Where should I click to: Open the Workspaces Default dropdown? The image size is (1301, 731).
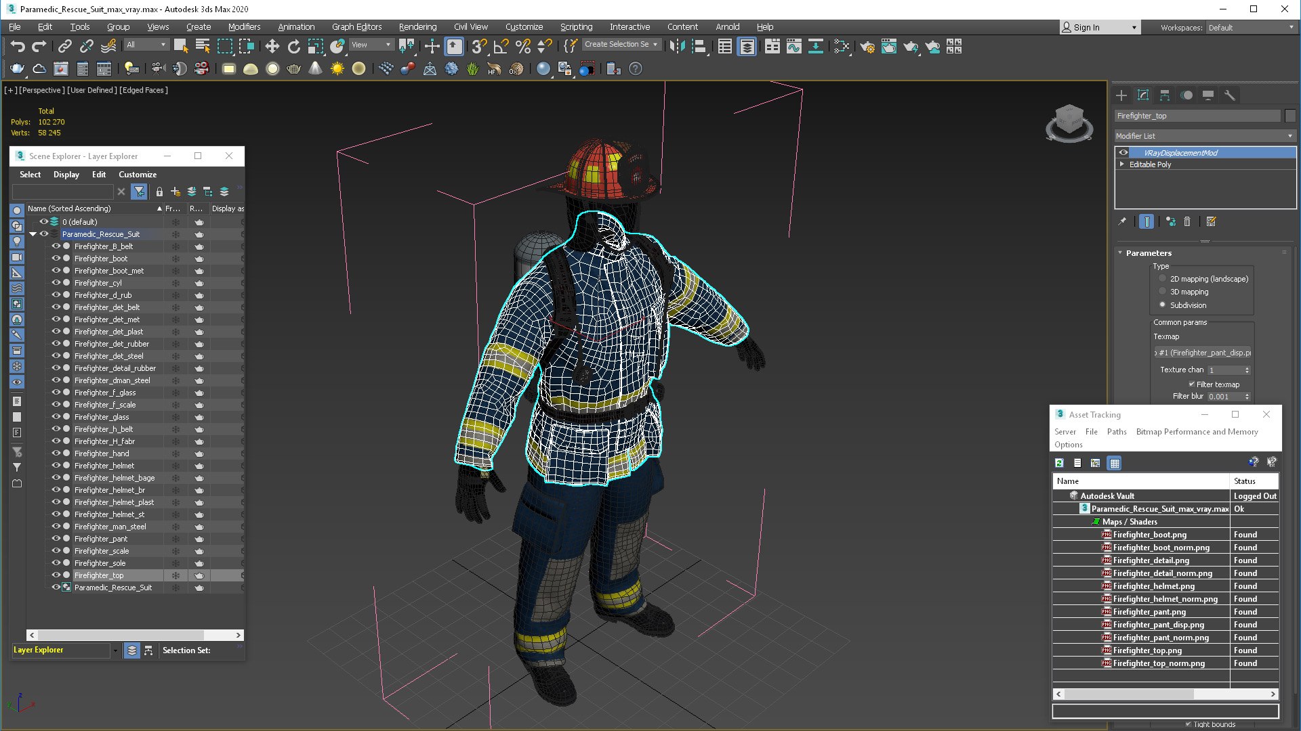point(1251,28)
